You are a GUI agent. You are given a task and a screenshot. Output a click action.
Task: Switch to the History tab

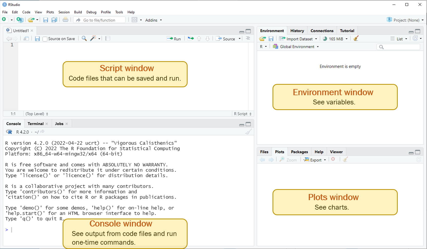coord(297,31)
